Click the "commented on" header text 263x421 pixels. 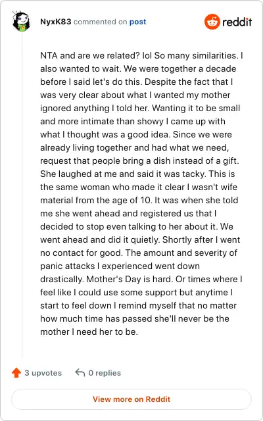point(101,22)
